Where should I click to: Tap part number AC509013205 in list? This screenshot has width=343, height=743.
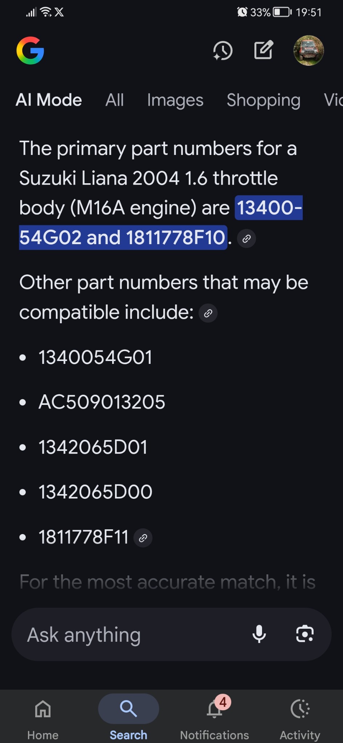coord(102,402)
